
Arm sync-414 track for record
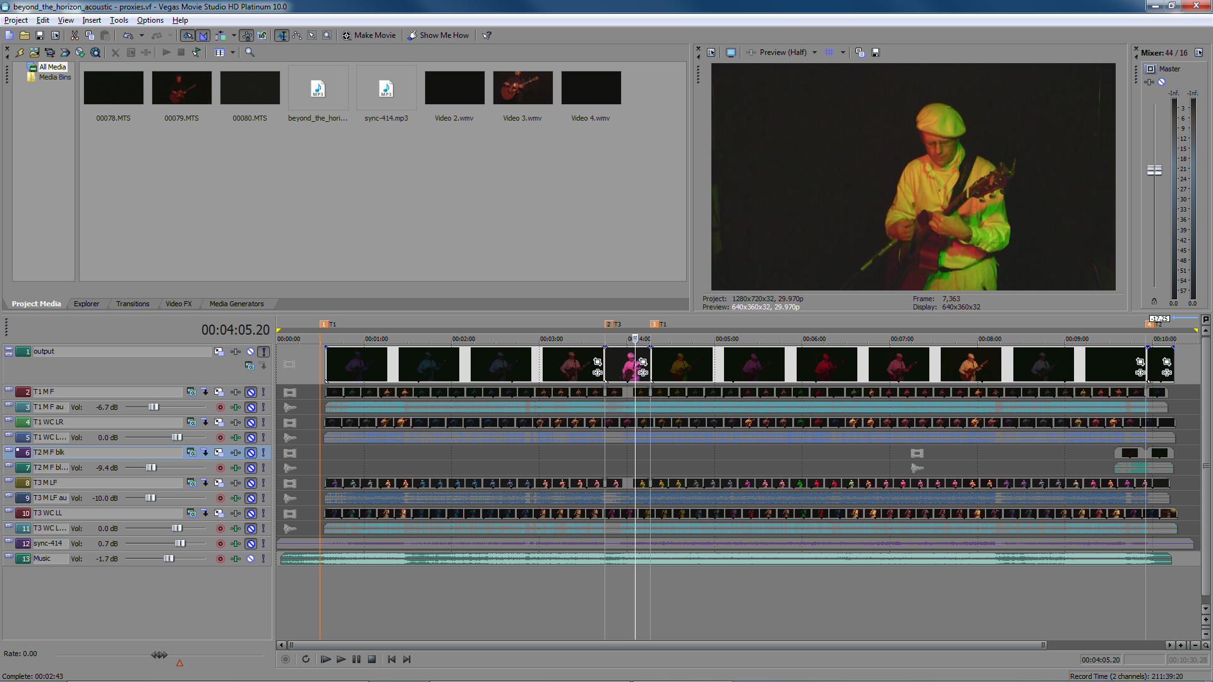coord(220,544)
